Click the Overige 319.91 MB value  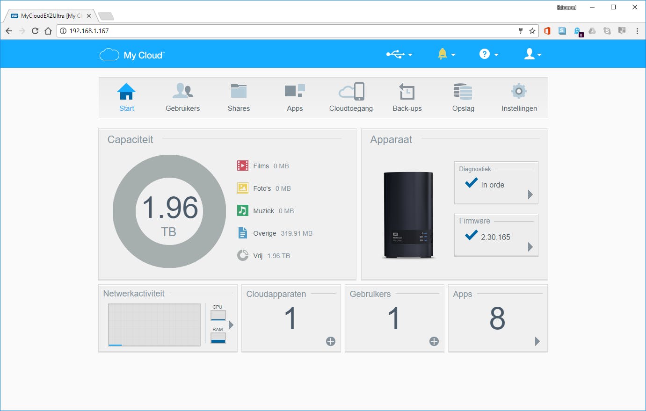click(x=297, y=233)
